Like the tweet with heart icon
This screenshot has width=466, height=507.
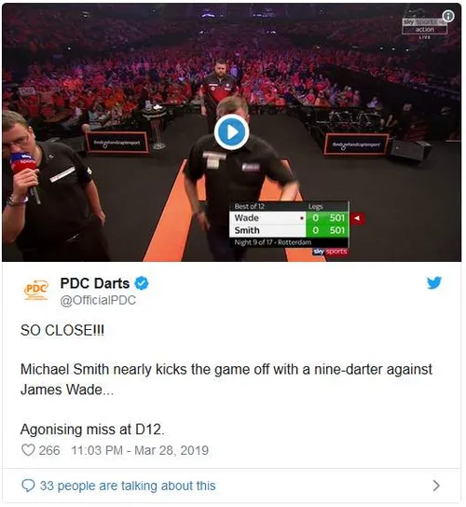click(x=28, y=450)
